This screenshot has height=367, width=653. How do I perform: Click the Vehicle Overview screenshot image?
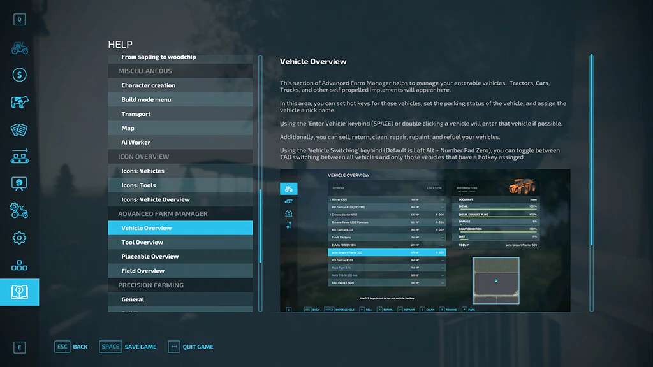click(x=425, y=240)
